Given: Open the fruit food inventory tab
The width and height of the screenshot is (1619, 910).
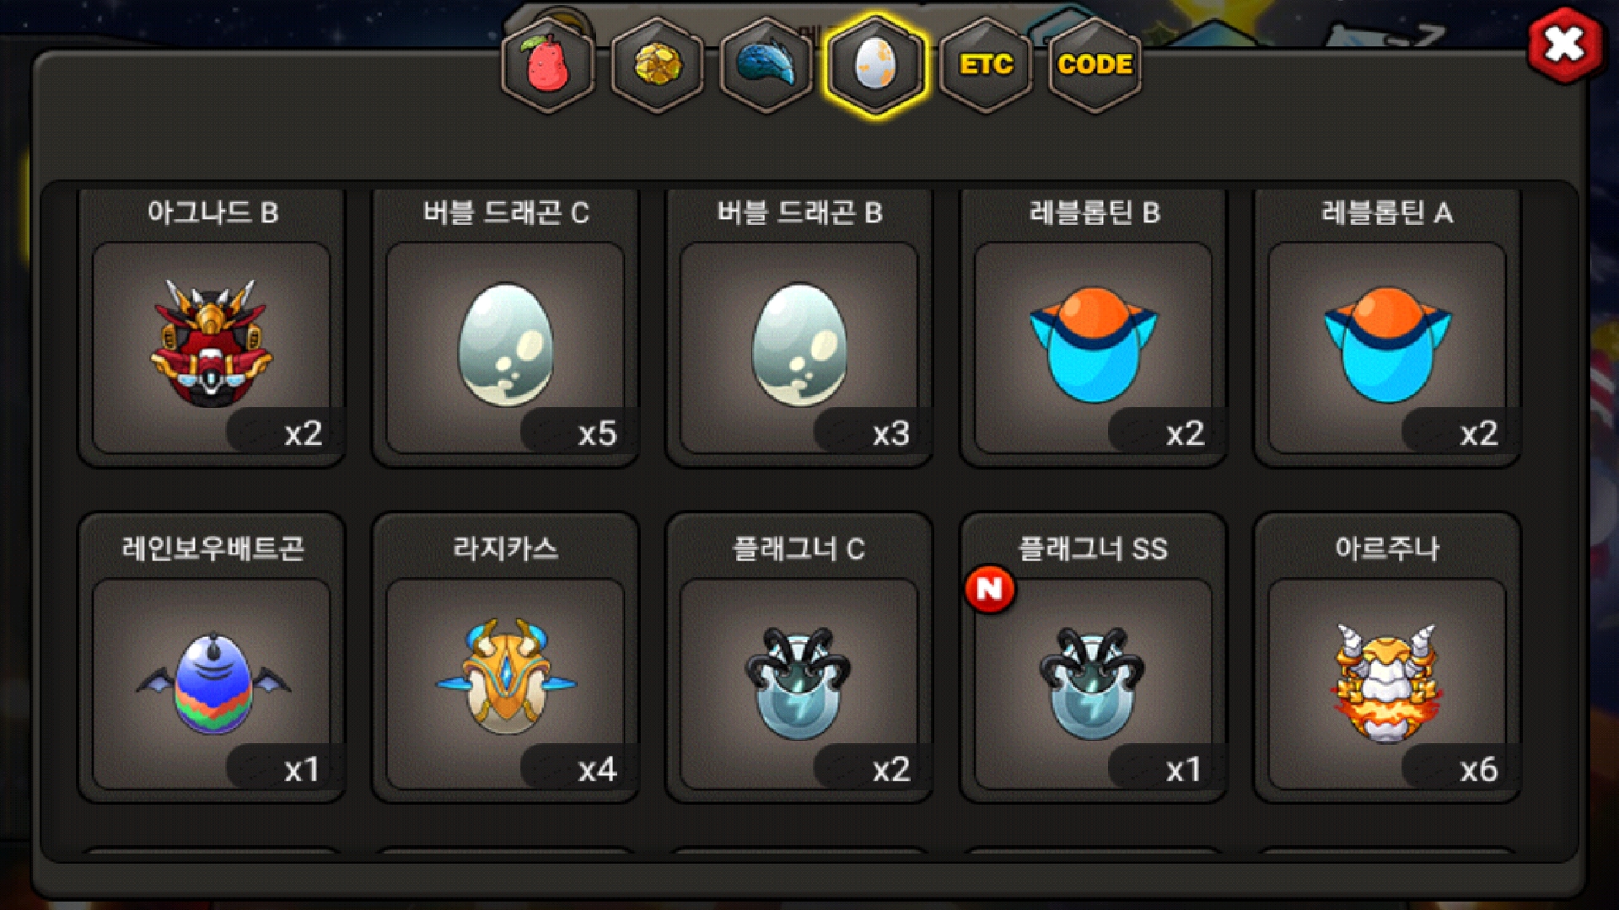Looking at the screenshot, I should 548,65.
